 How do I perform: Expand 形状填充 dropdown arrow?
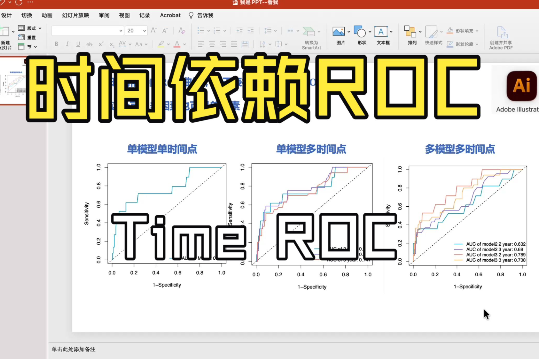pos(477,31)
